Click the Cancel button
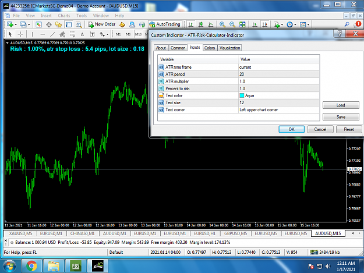Viewport: 364px width, 273px height. (320, 129)
